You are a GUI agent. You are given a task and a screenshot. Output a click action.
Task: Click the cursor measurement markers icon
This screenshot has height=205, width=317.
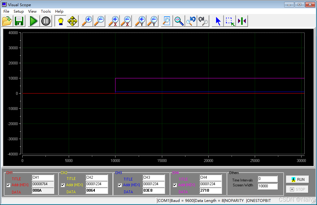242,21
